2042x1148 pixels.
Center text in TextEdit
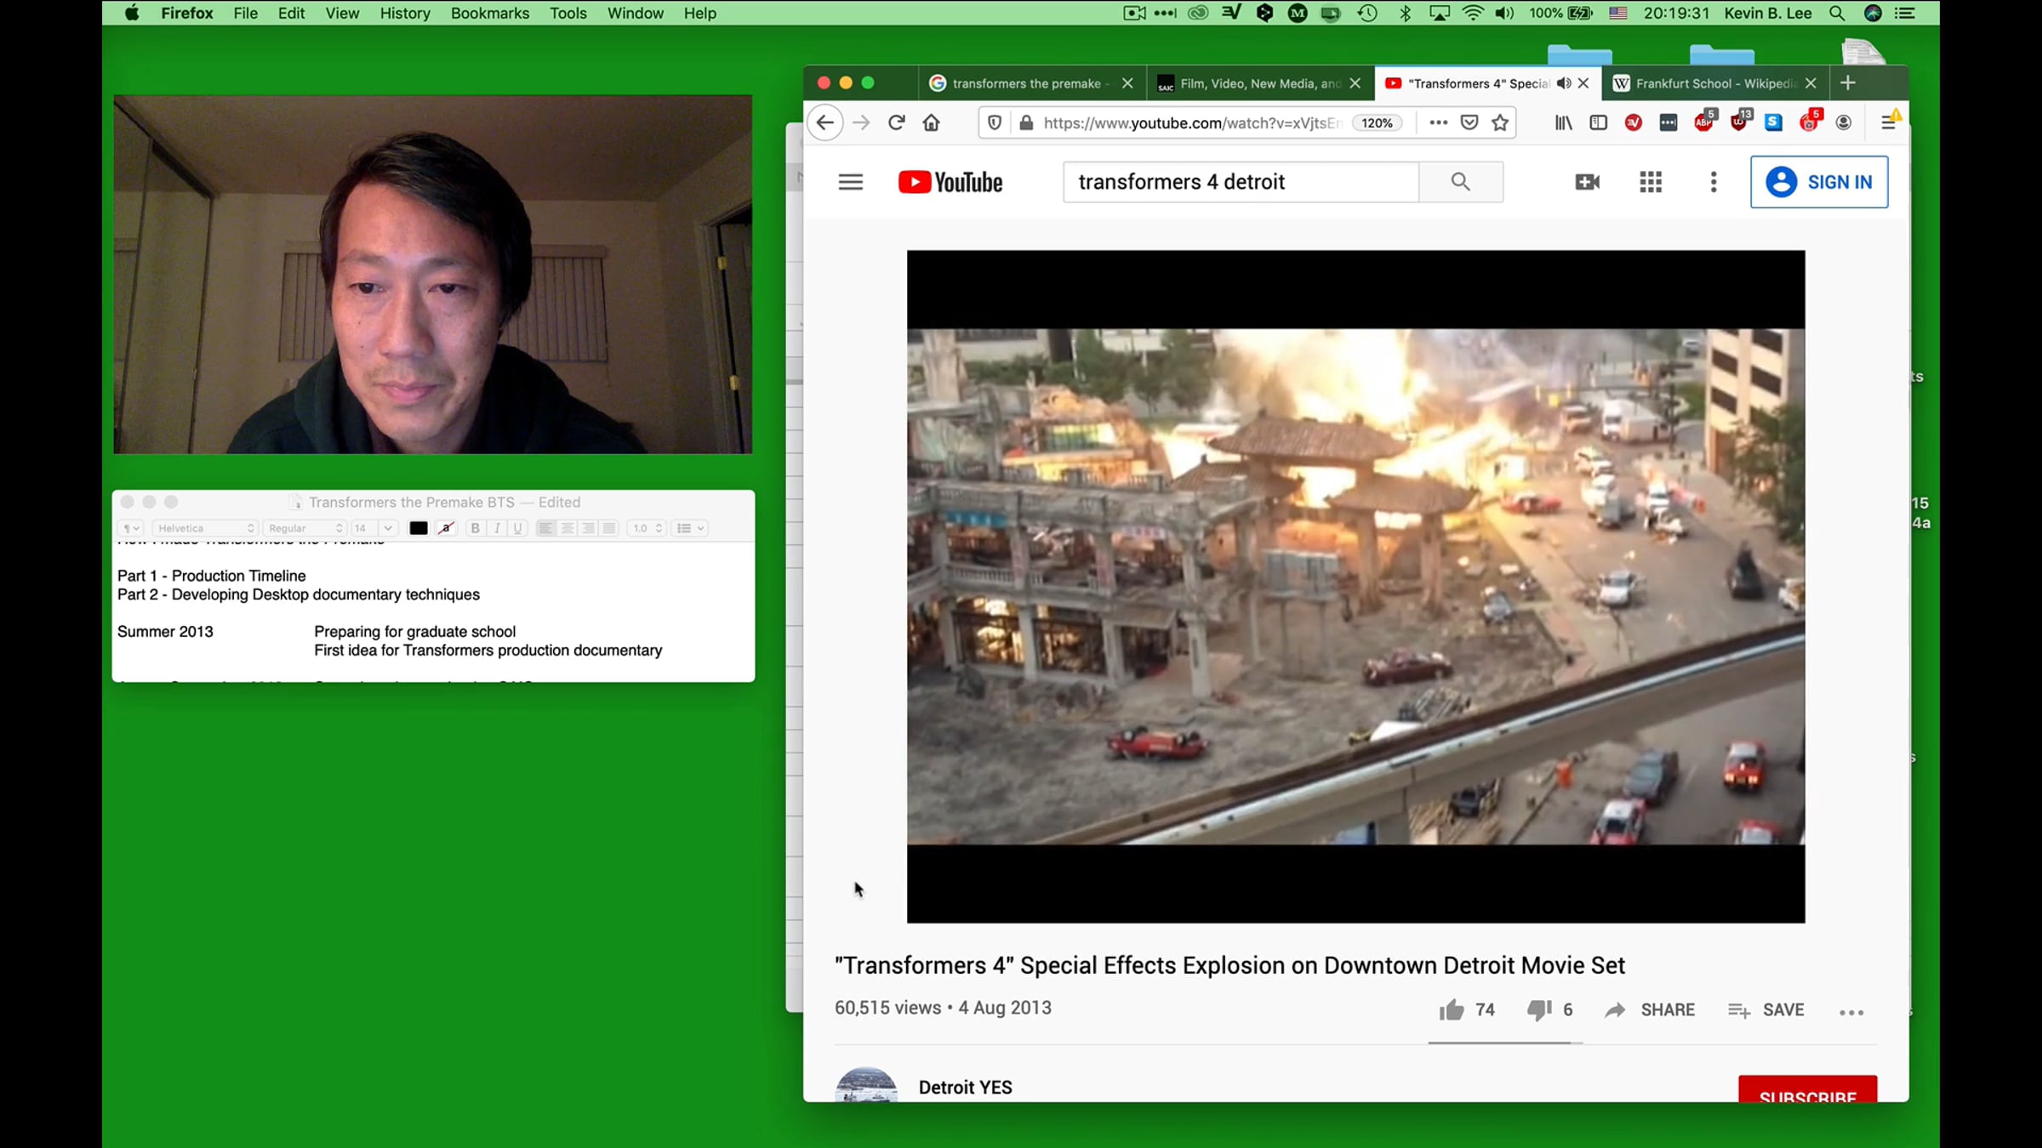pyautogui.click(x=567, y=528)
